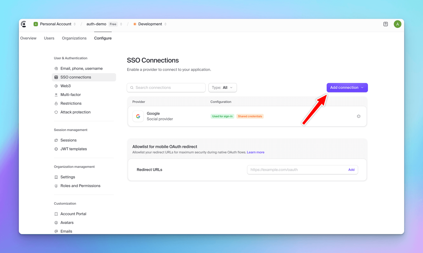Click the Attack protection shield icon
The width and height of the screenshot is (423, 253).
56,112
